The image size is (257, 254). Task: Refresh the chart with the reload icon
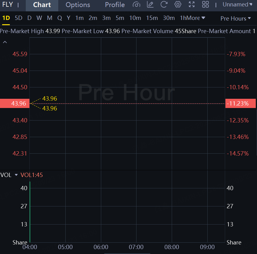point(164,5)
